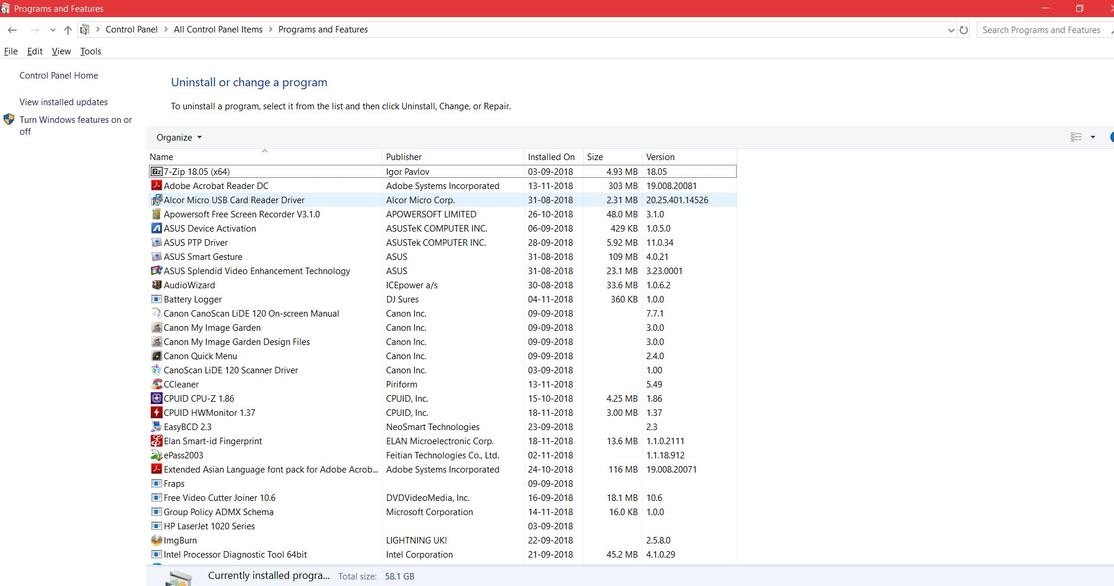Viewport: 1114px width, 586px height.
Task: Sort list by Publisher column header
Action: [x=453, y=157]
